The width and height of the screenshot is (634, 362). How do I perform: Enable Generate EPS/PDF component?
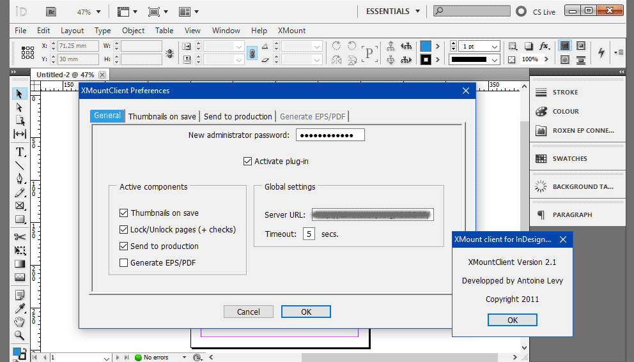coord(124,262)
